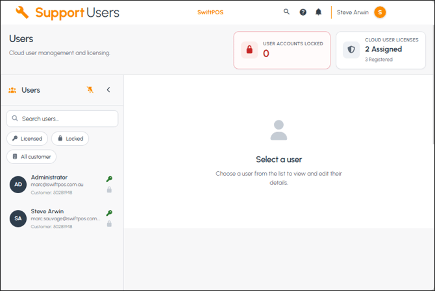Click the Users group icon in panel header
Image resolution: width=435 pixels, height=291 pixels.
coord(12,90)
